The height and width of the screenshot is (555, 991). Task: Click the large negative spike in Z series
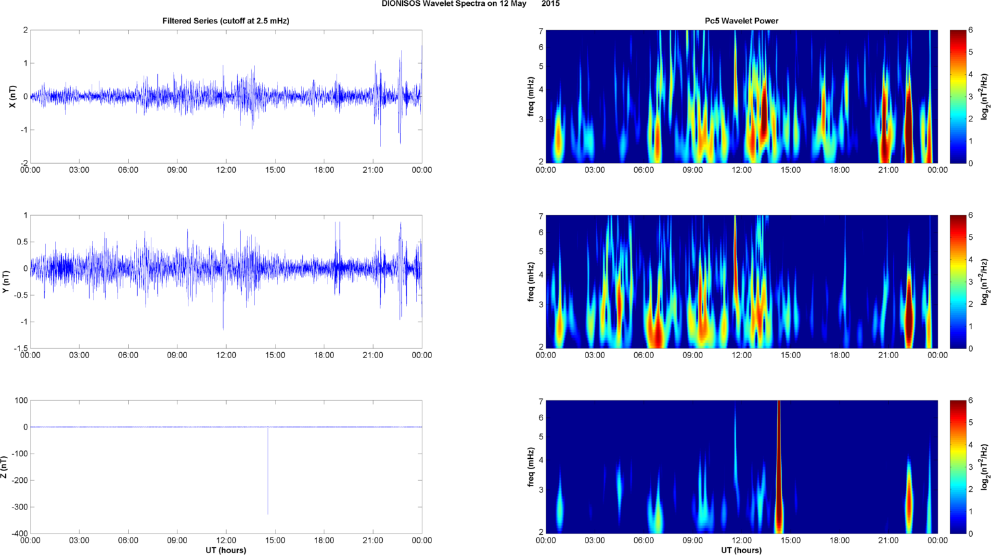click(x=268, y=471)
